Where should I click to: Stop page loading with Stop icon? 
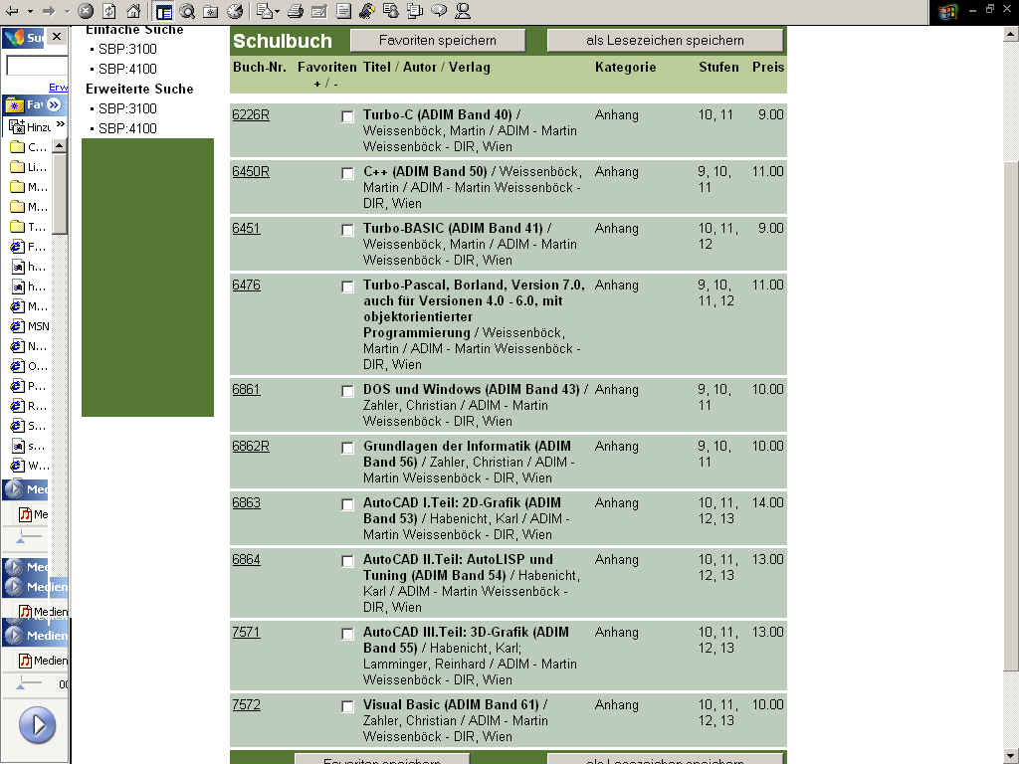coord(86,10)
